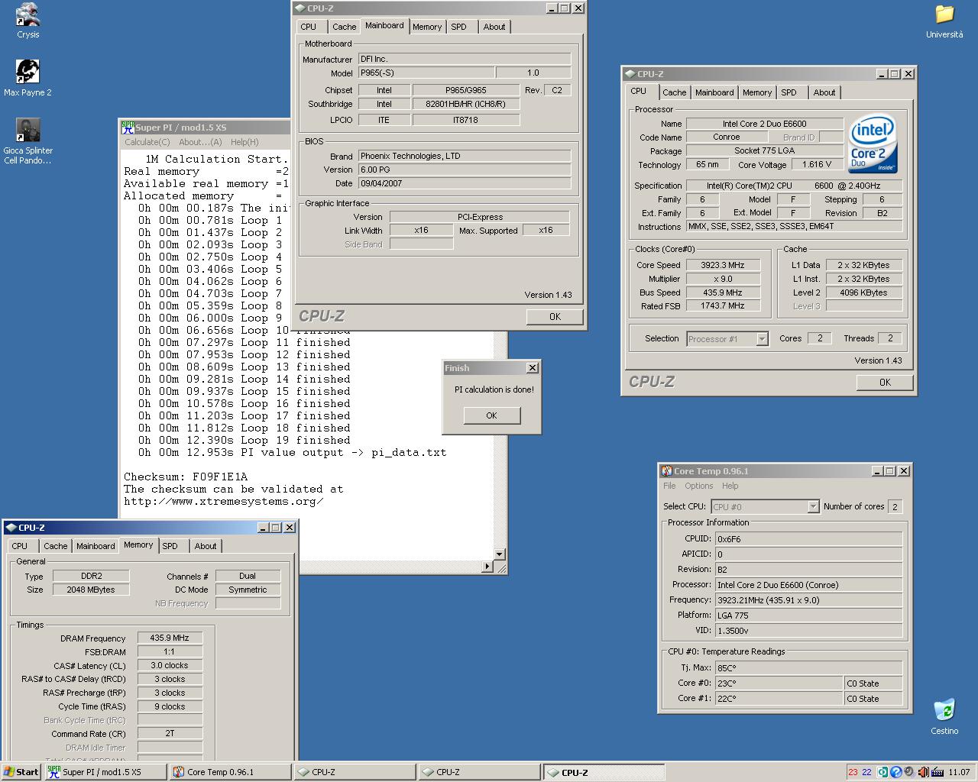Click the xtremesystems.org URL in Super PI
978x782 pixels.
click(224, 501)
